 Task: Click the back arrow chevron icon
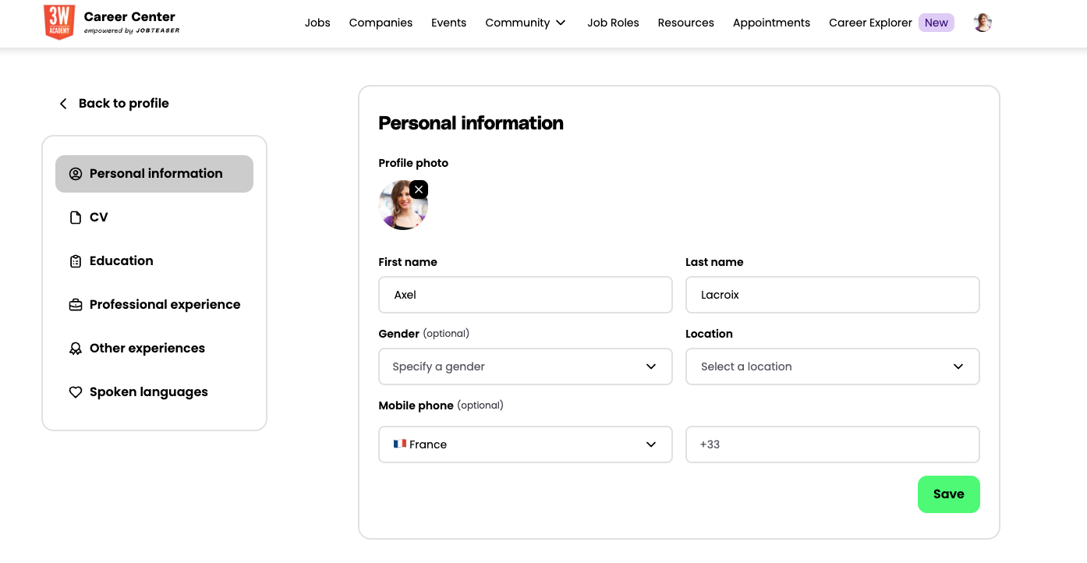pos(63,104)
